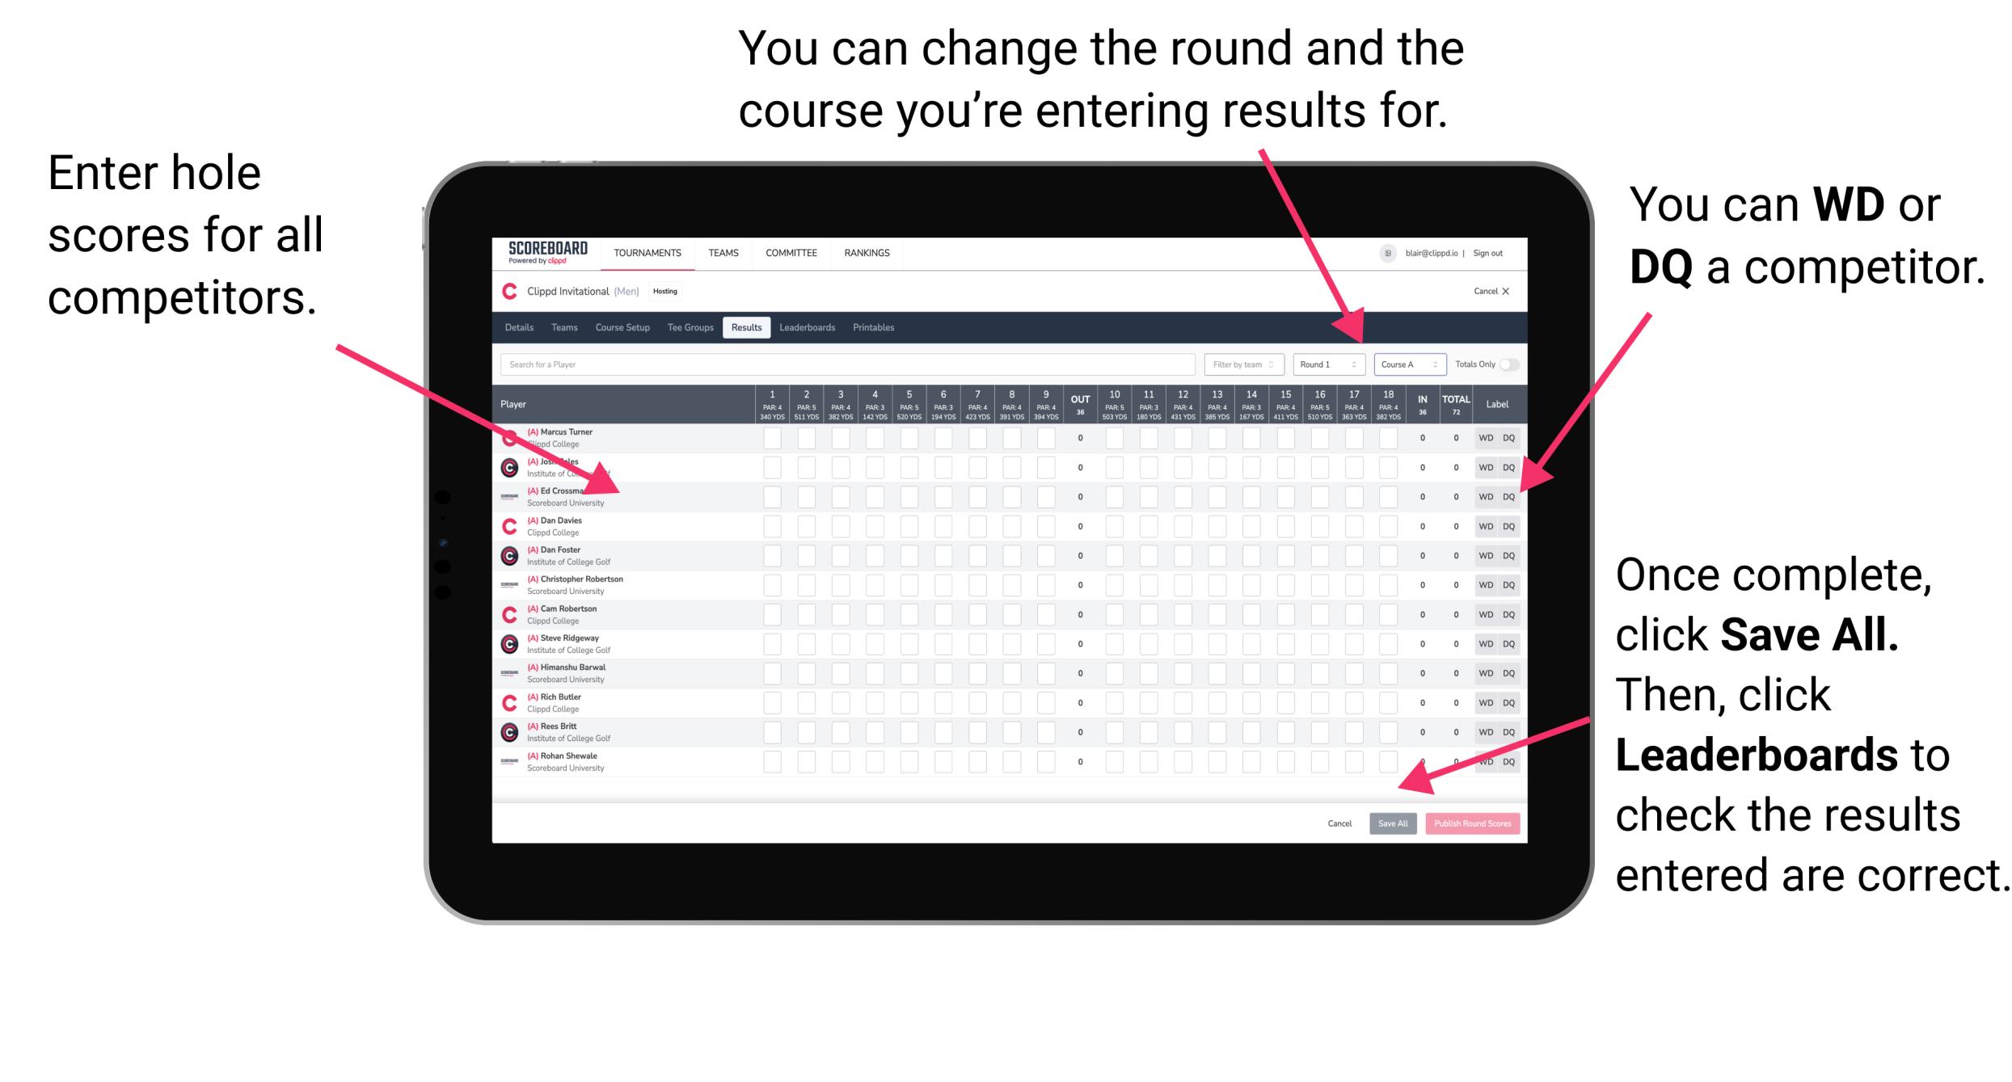Click the WD icon for Cam Robertson
Screen dimensions: 2012x1082
[1483, 612]
